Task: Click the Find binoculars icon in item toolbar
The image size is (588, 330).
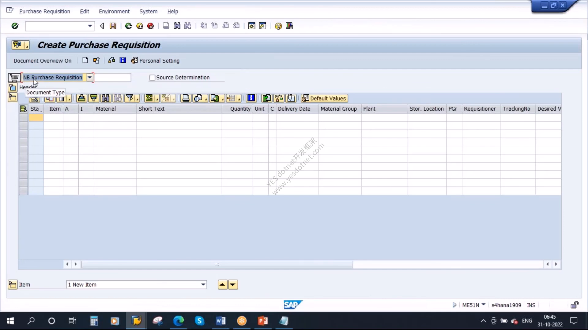Action: pos(106,98)
